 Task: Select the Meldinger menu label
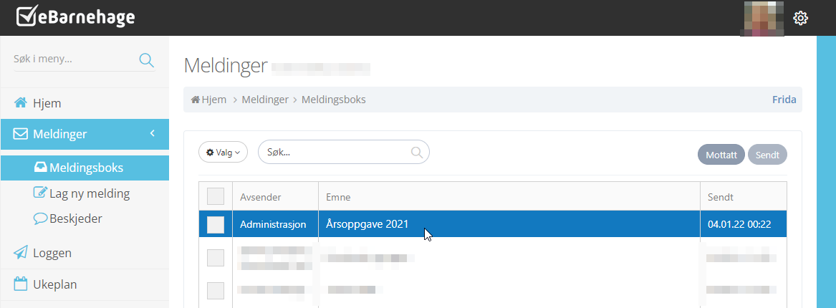tap(59, 134)
